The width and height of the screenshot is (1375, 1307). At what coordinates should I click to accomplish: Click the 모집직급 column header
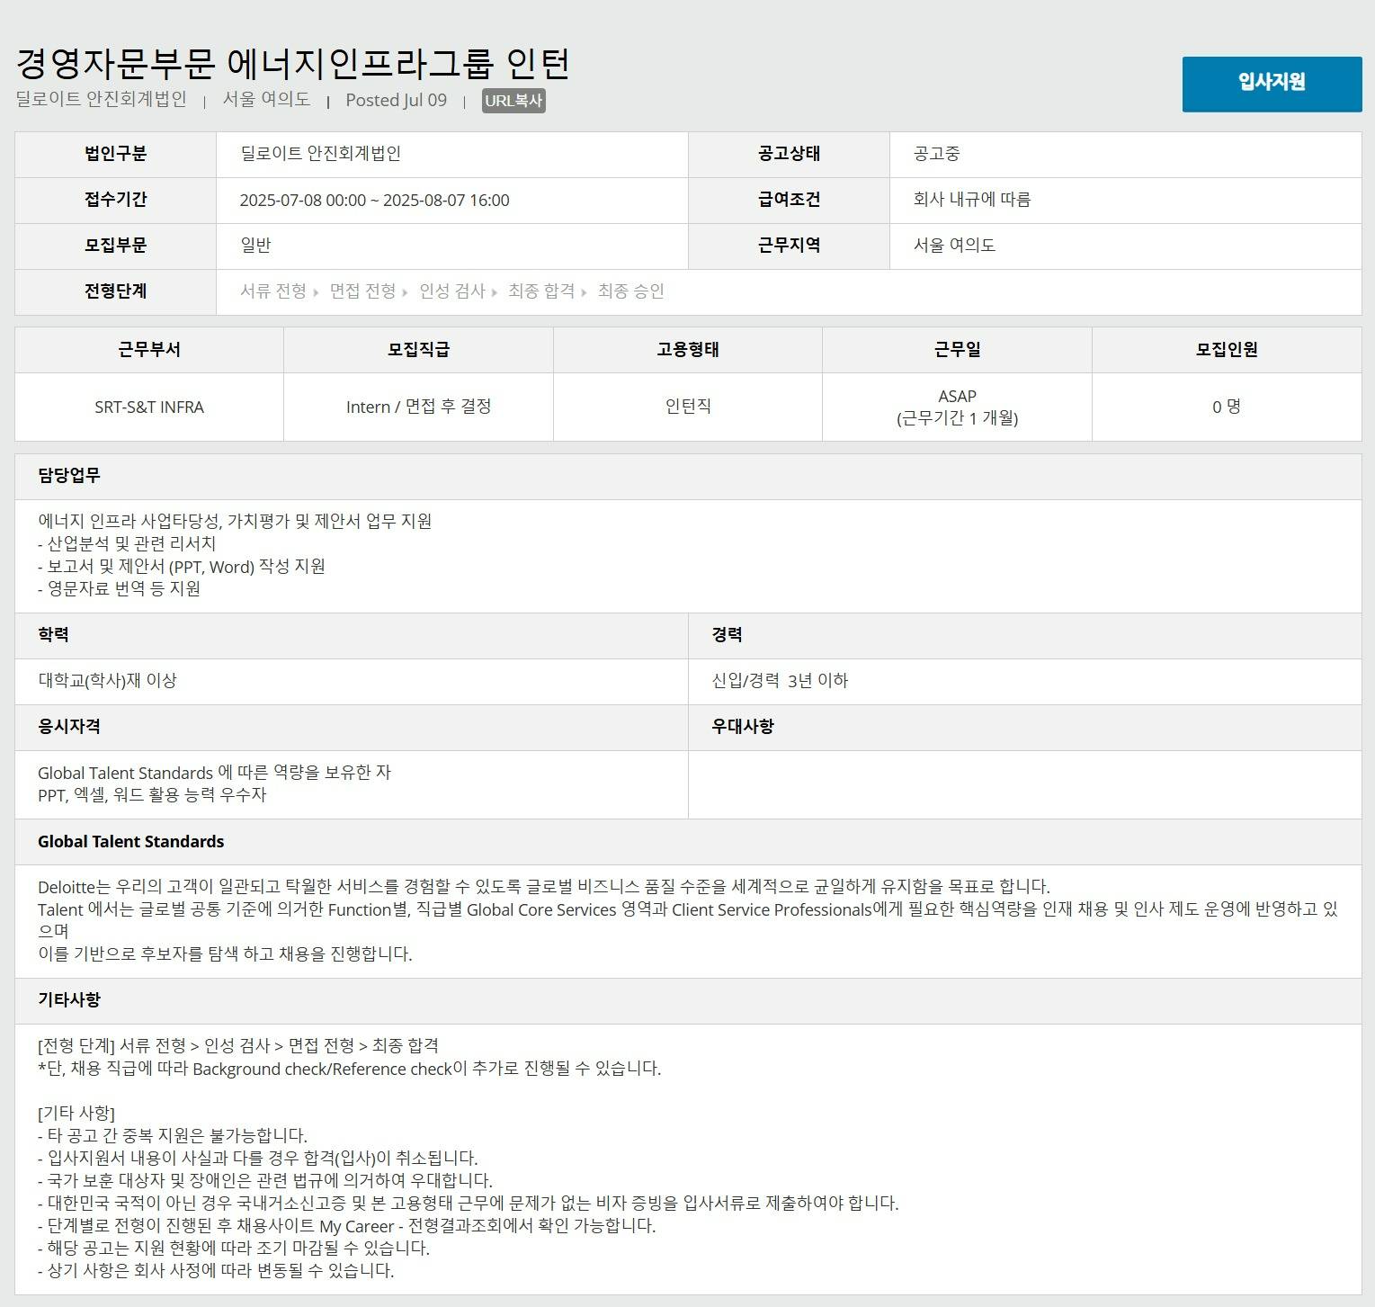tap(418, 350)
